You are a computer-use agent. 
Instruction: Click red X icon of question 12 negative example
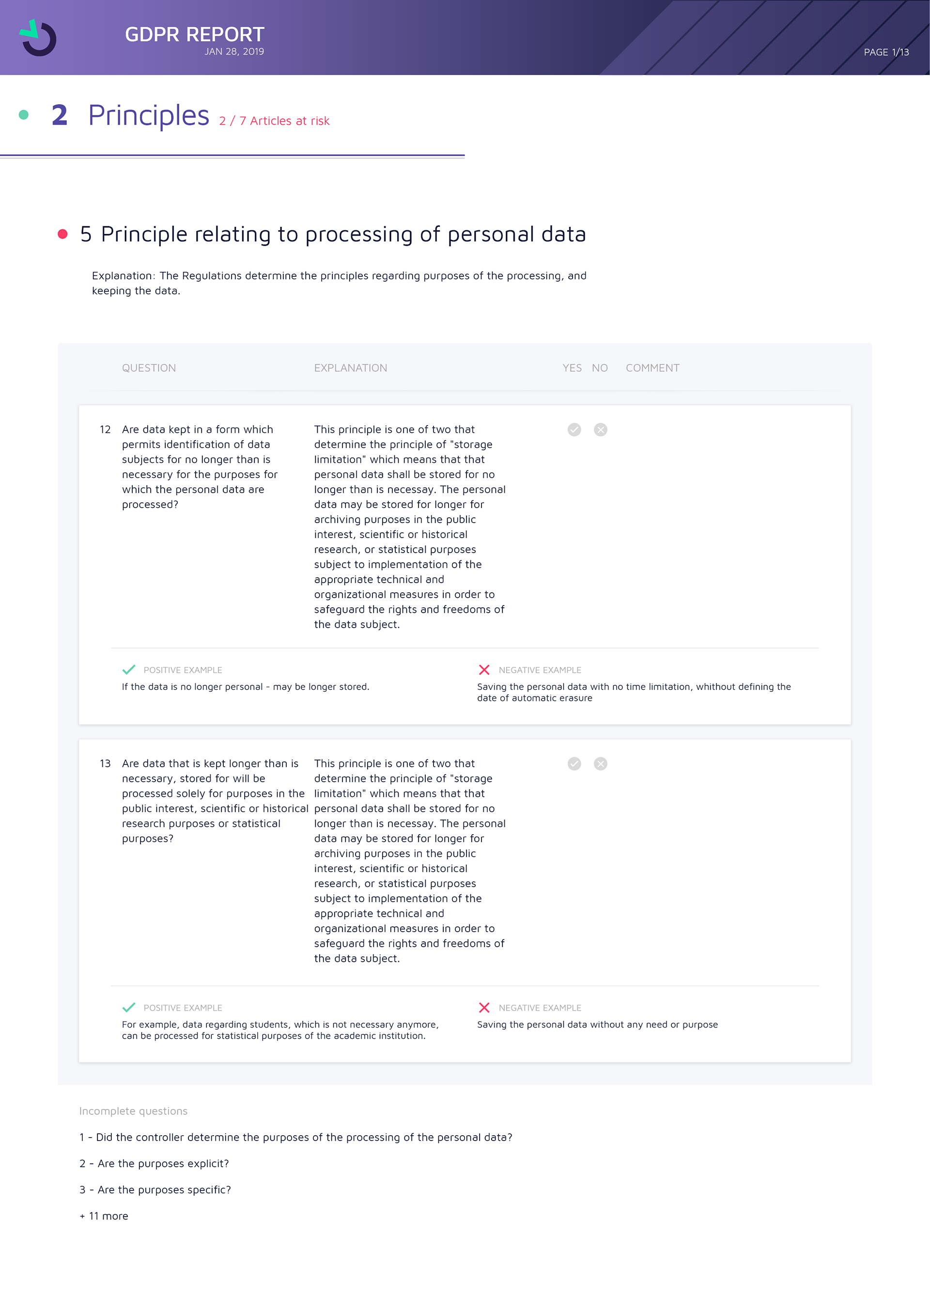point(484,669)
